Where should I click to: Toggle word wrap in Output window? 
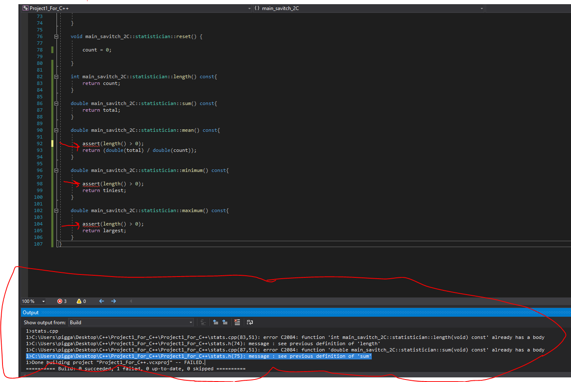(x=250, y=322)
